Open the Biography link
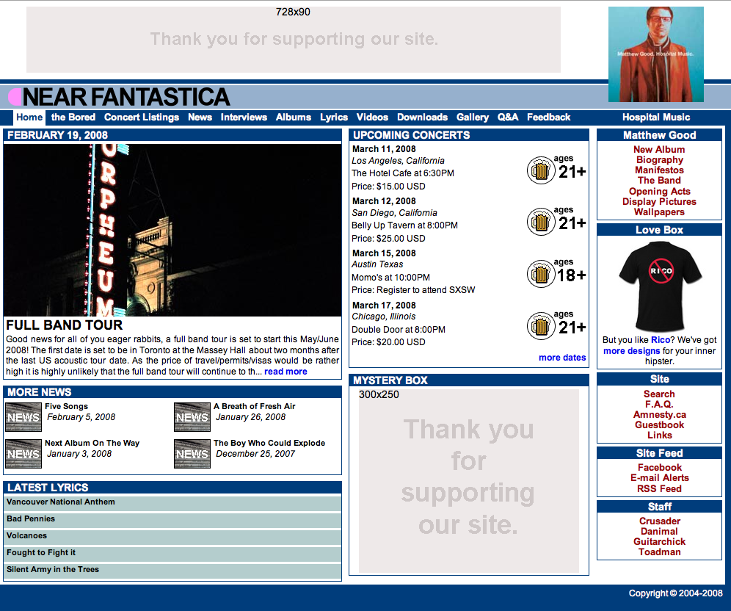 pyautogui.click(x=659, y=159)
